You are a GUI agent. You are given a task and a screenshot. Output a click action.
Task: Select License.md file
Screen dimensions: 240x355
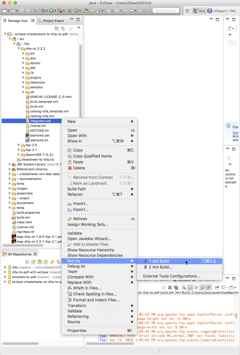(x=25, y=227)
